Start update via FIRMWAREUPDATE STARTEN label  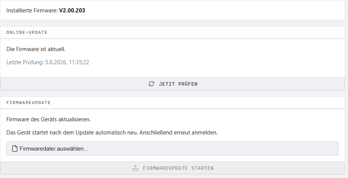pyautogui.click(x=178, y=168)
